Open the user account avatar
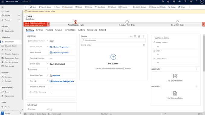This screenshot has height=115, width=205. (202, 2)
